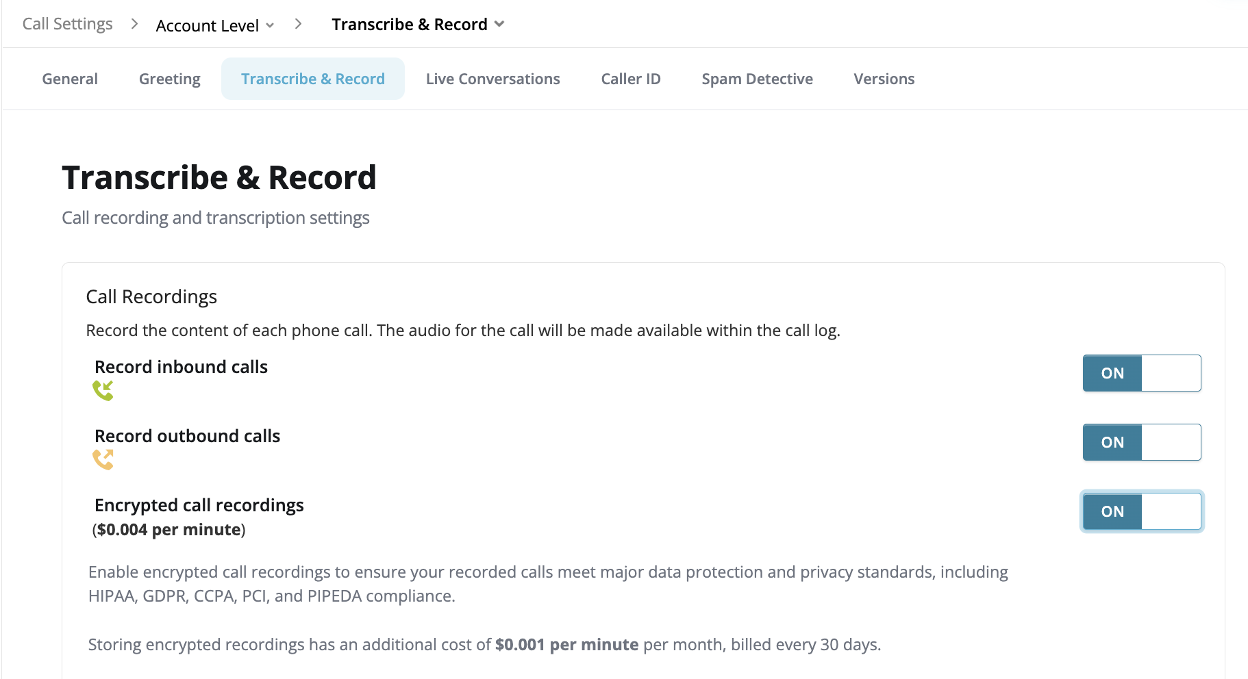The height and width of the screenshot is (679, 1248).
Task: Click the Call Recordings section heading
Action: click(x=151, y=297)
